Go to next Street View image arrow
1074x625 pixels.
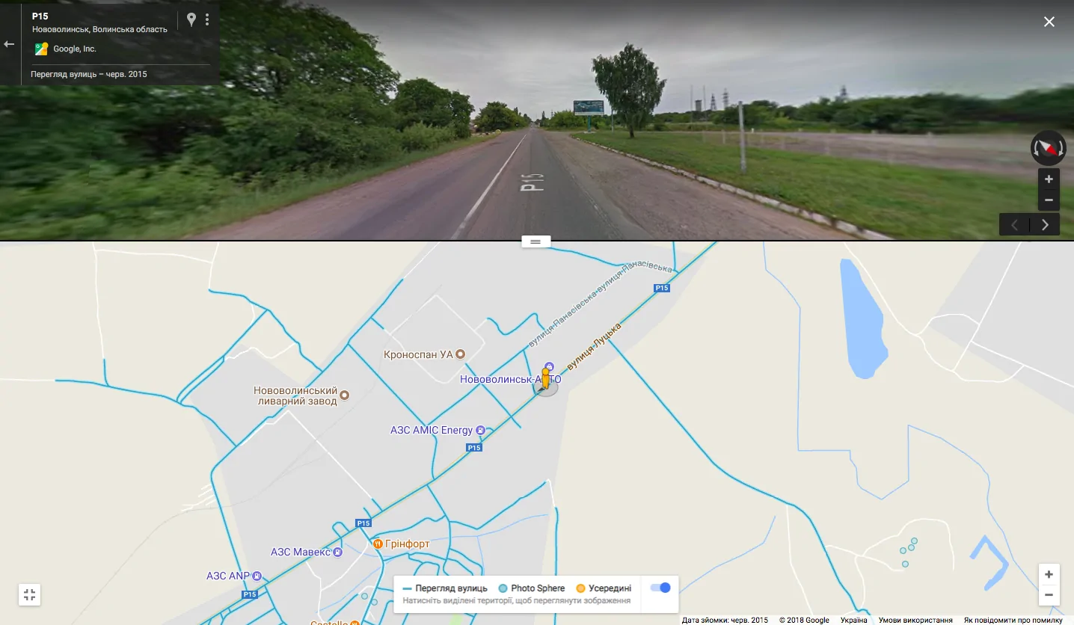coord(1045,224)
